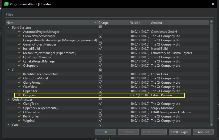Click green checkmark icon beside ClangFormat
Screen dimensions: 219x140
pos(19,83)
